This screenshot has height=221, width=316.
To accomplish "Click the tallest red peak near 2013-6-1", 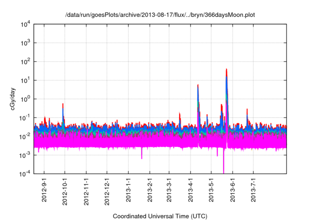I will pyautogui.click(x=226, y=70).
